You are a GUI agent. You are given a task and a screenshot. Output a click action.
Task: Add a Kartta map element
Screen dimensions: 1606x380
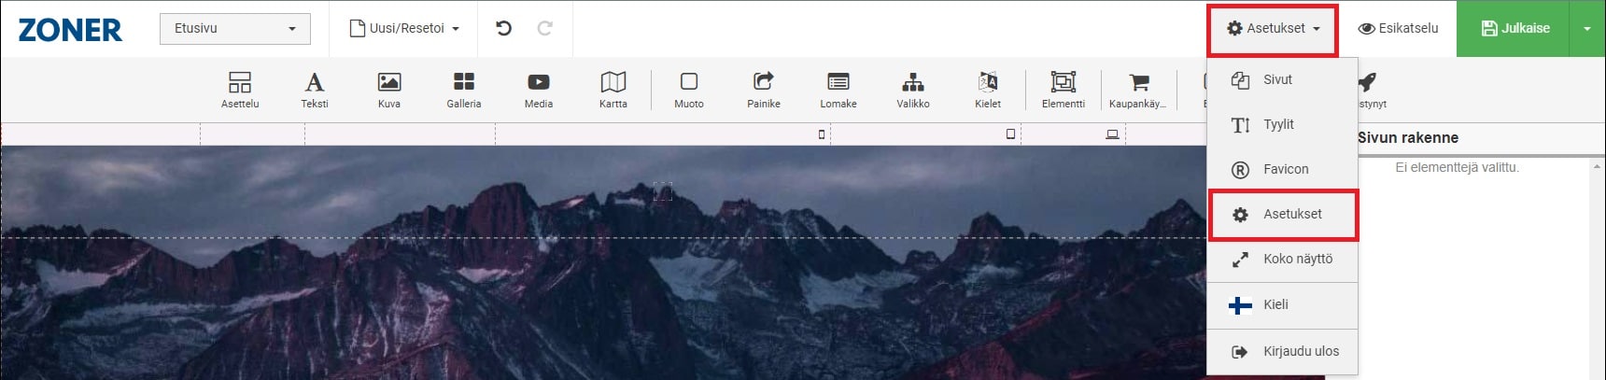[x=613, y=90]
